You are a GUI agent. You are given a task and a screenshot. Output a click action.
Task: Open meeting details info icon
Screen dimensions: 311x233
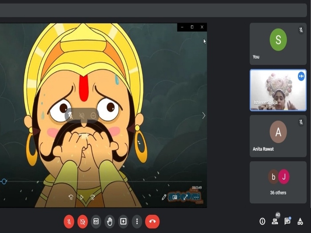262,221
